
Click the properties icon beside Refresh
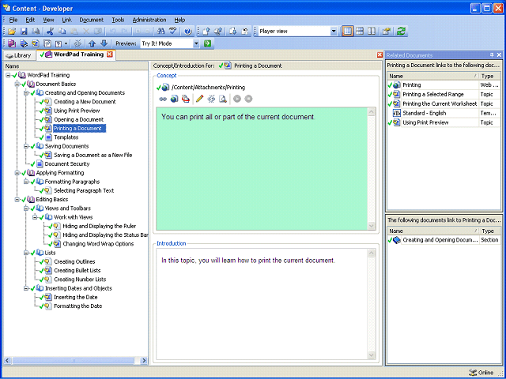[x=387, y=32]
